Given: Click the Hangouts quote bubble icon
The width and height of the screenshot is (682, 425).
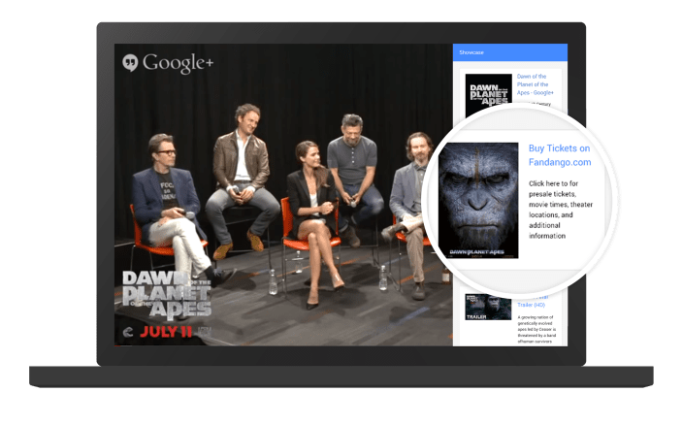Looking at the screenshot, I should (131, 63).
